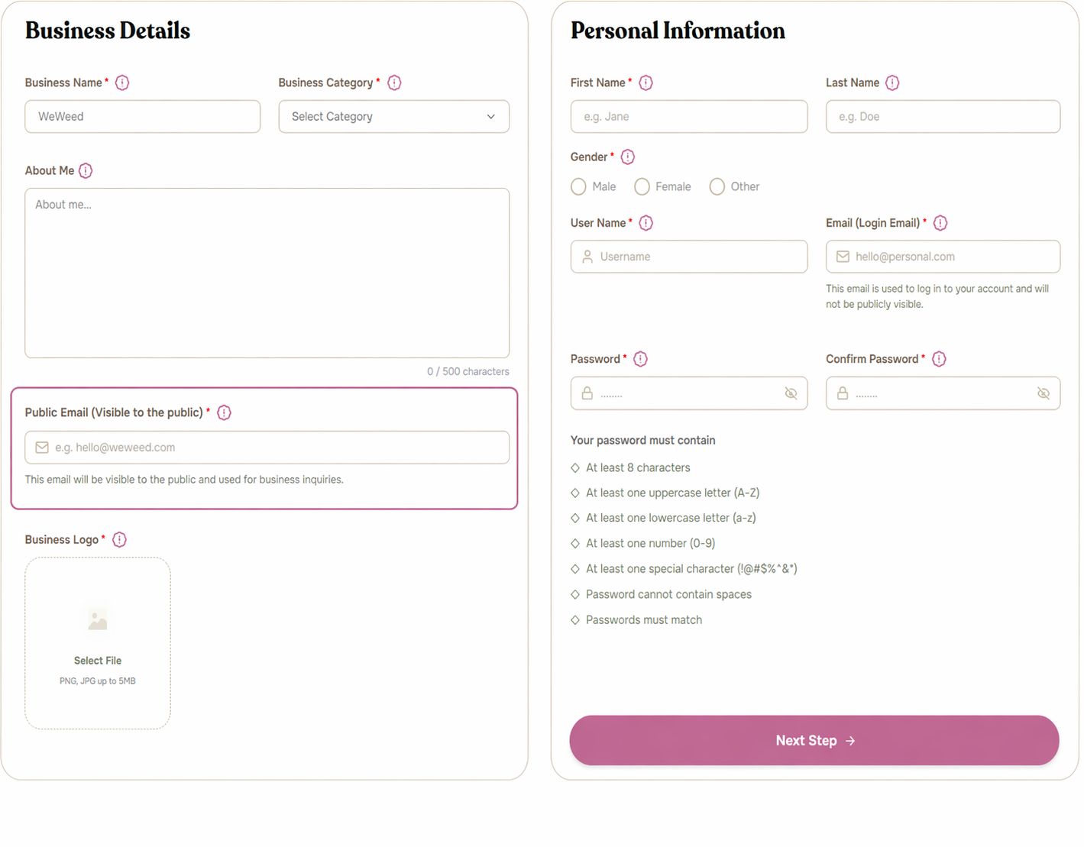Image resolution: width=1084 pixels, height=847 pixels.
Task: Click the info icon beside Business Name
Action: pos(122,82)
